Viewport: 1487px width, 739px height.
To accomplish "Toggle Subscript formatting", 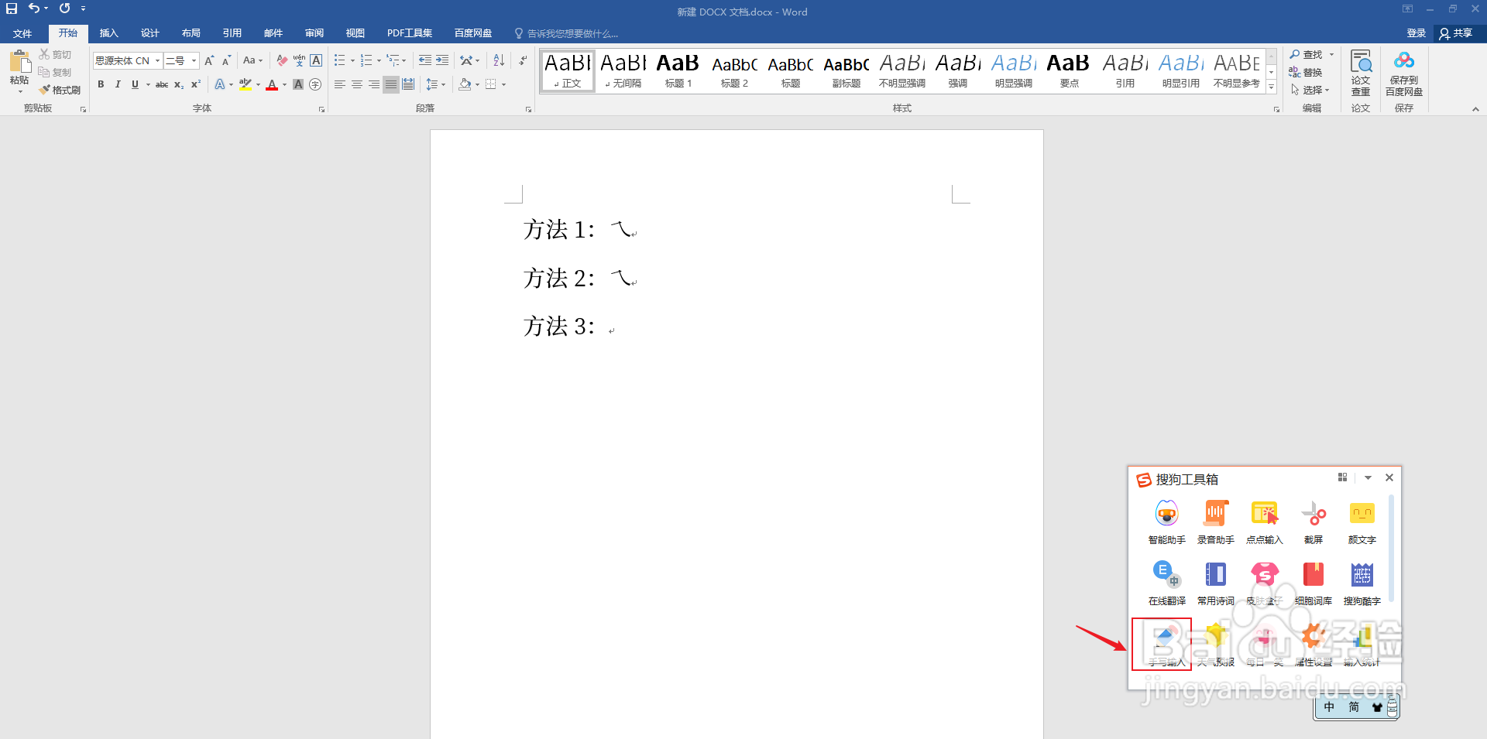I will [178, 84].
